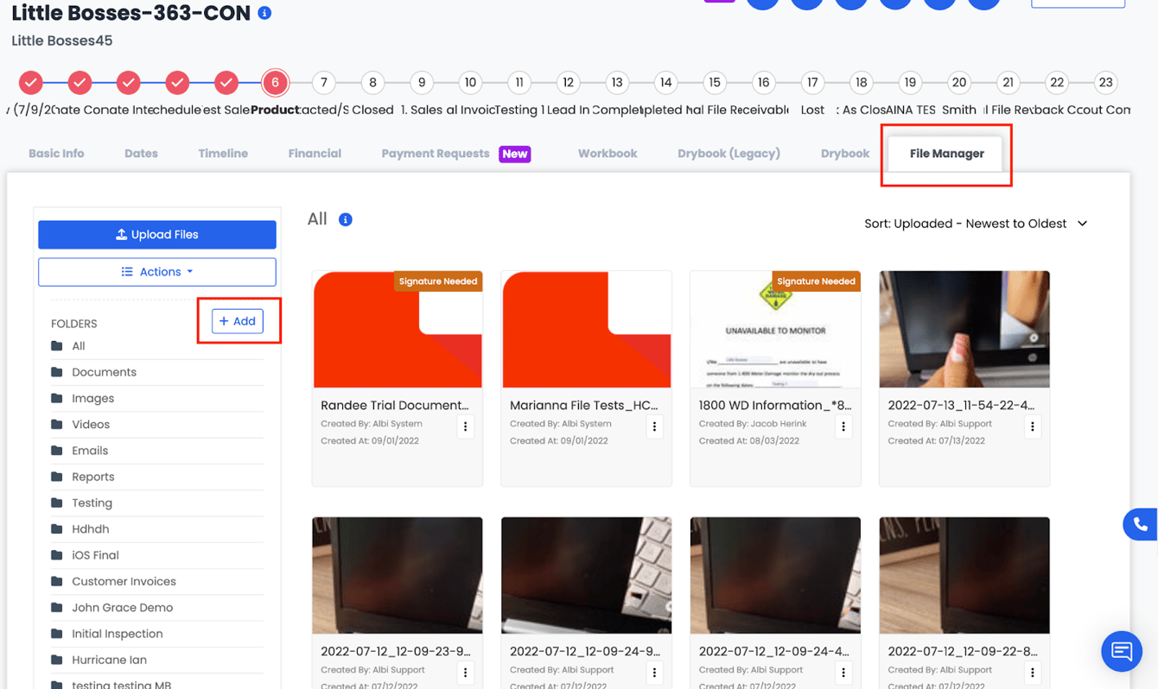1158x689 pixels.
Task: Click the Upload Files button
Action: tap(157, 235)
